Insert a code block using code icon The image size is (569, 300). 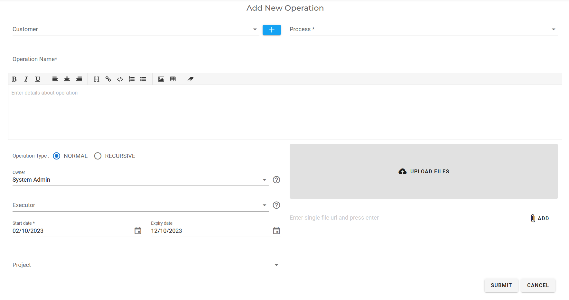click(x=120, y=79)
